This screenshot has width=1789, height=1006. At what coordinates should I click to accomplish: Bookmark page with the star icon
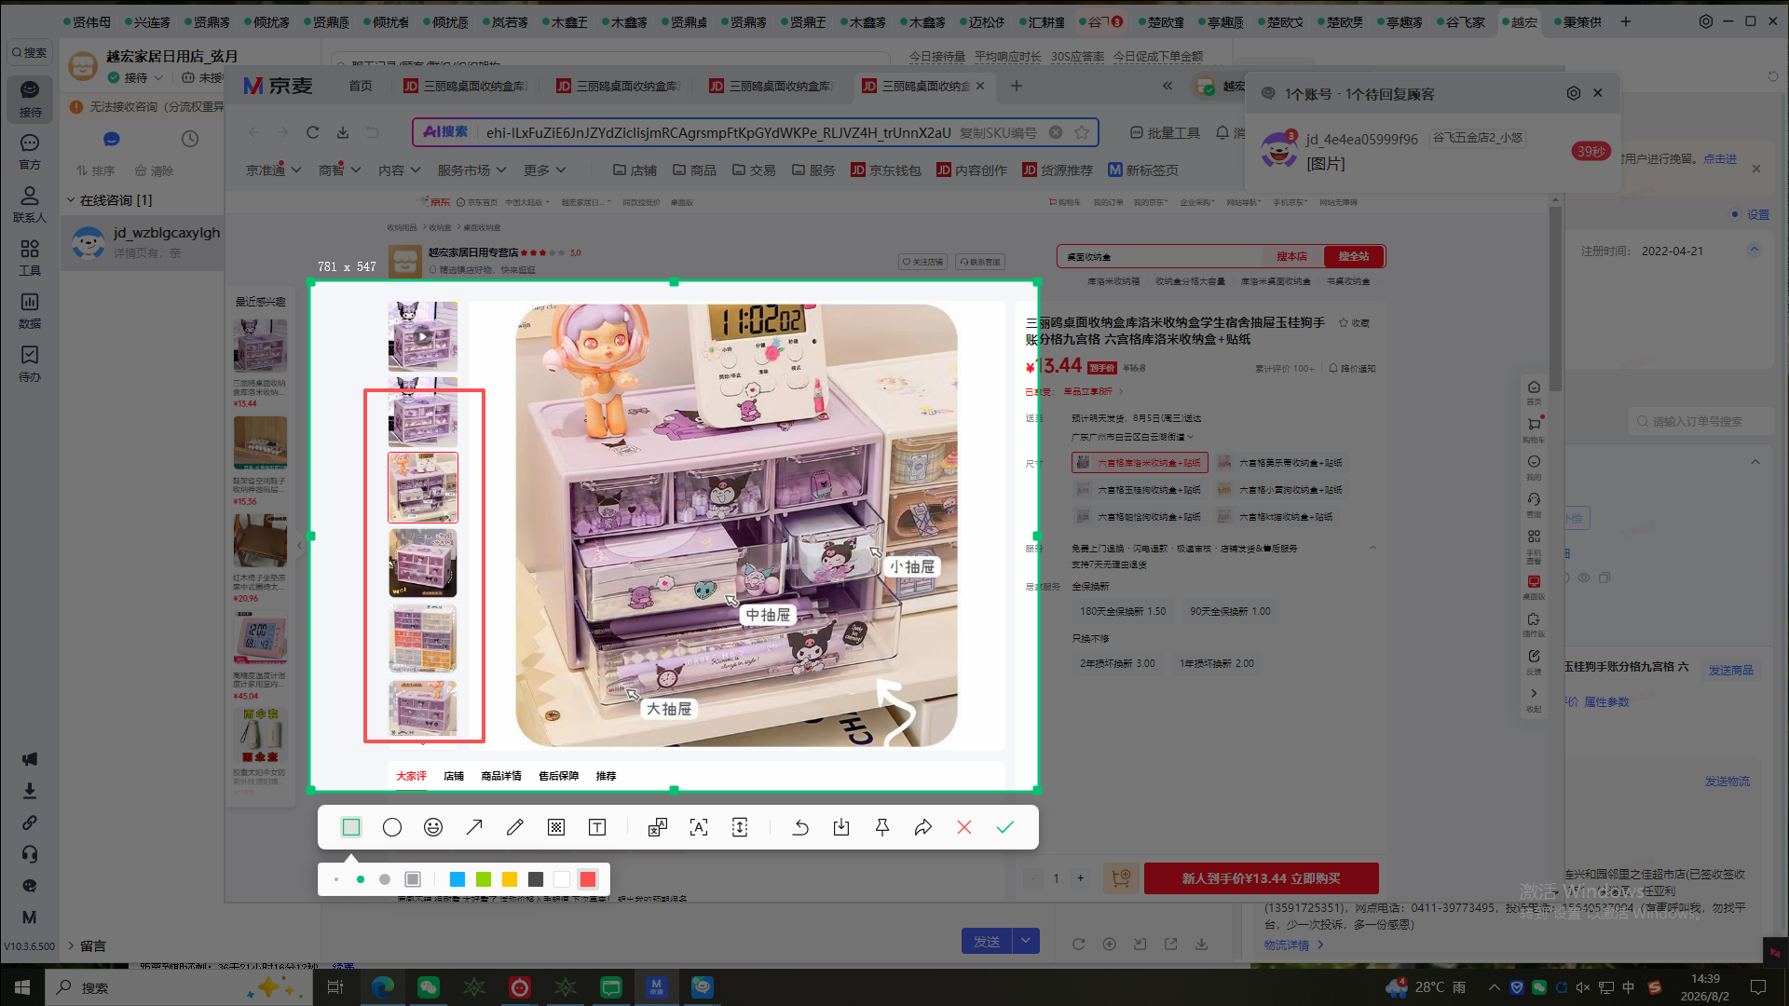[x=1082, y=132]
